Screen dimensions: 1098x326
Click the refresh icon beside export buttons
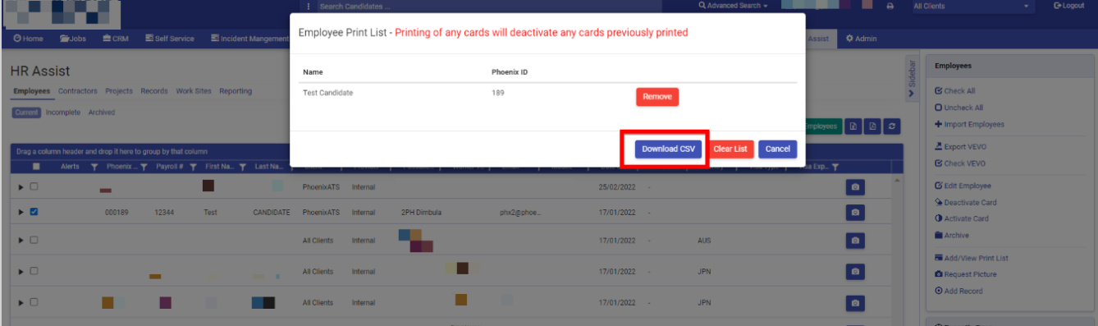(892, 126)
